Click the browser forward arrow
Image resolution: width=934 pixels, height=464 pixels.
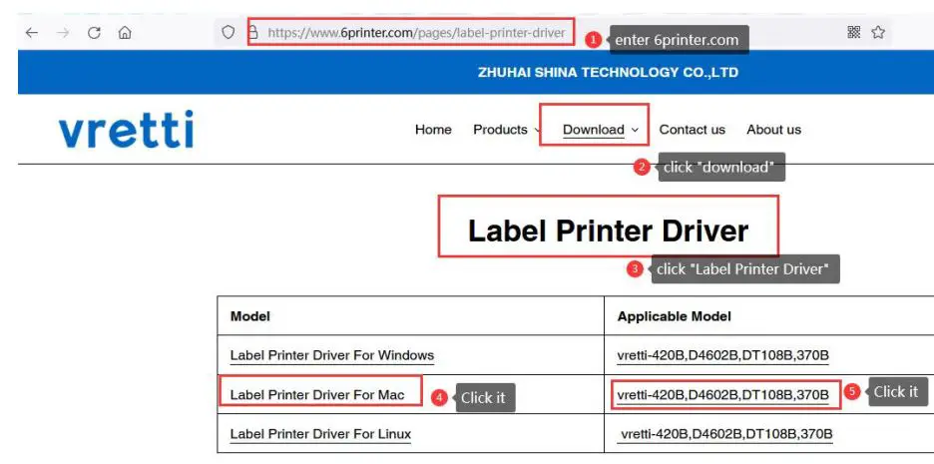(63, 33)
